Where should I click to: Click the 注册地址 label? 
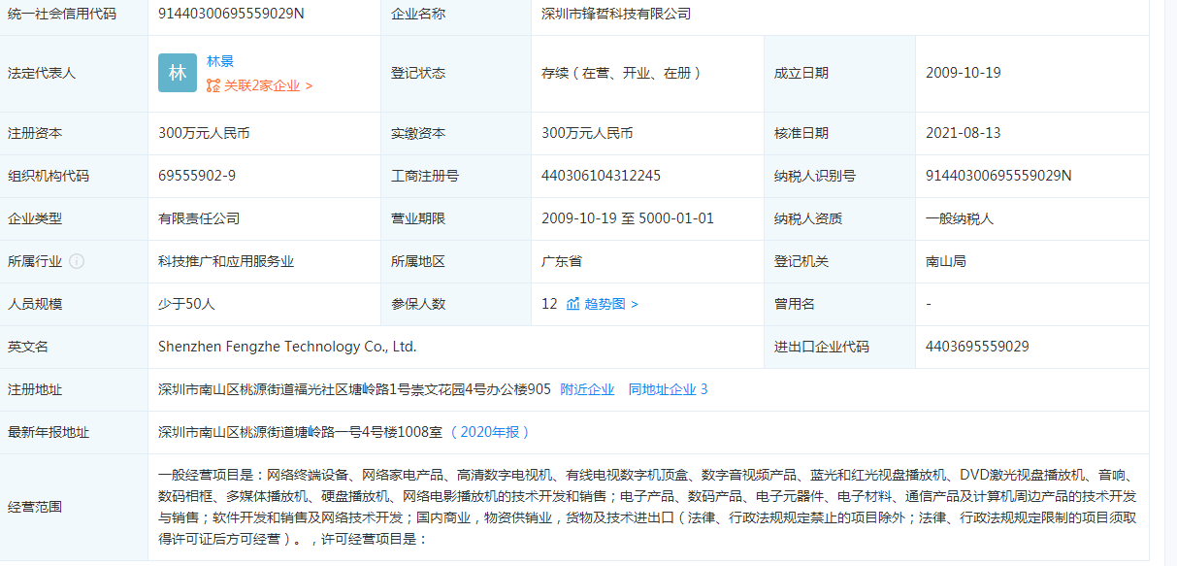coord(35,389)
